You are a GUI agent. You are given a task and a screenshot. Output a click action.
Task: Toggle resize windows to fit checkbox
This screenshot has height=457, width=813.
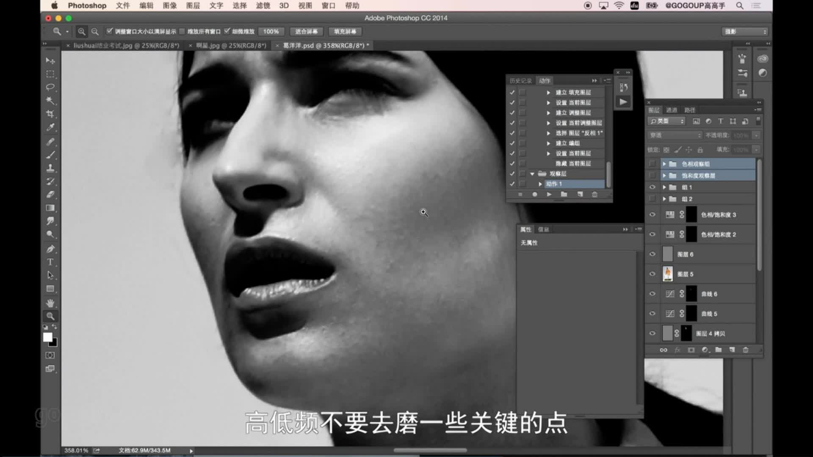click(110, 31)
